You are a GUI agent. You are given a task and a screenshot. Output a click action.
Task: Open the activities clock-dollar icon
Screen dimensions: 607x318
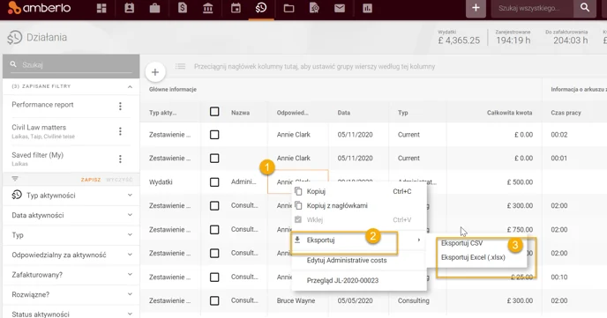point(261,8)
